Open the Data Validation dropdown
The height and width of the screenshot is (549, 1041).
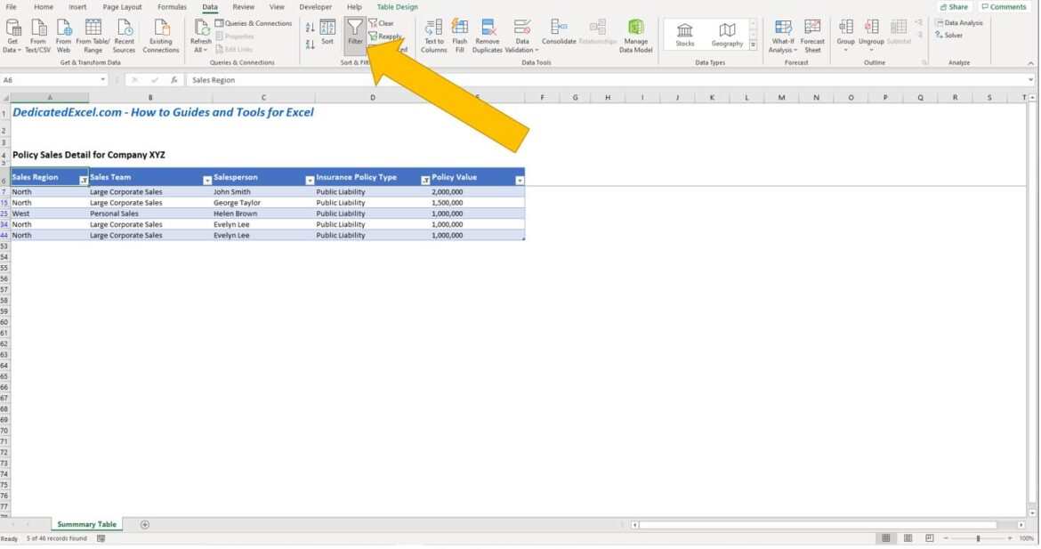(522, 36)
